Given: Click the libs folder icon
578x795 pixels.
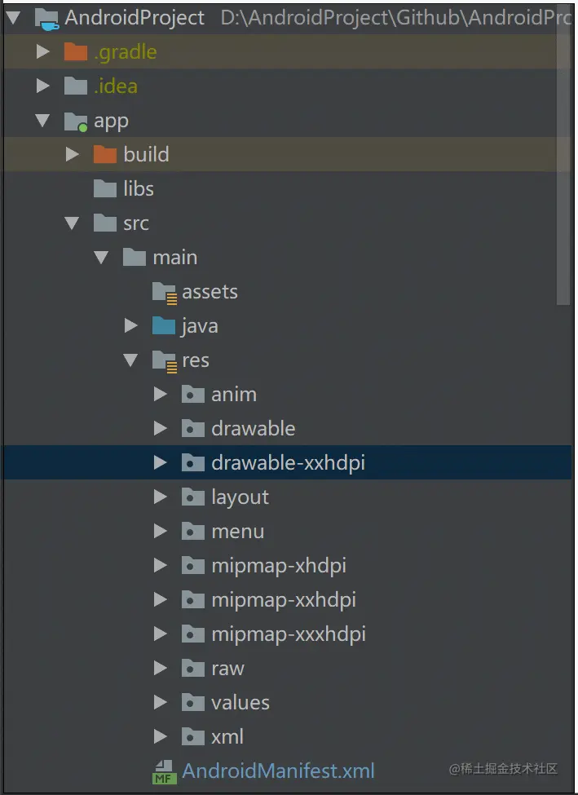Looking at the screenshot, I should [x=105, y=188].
